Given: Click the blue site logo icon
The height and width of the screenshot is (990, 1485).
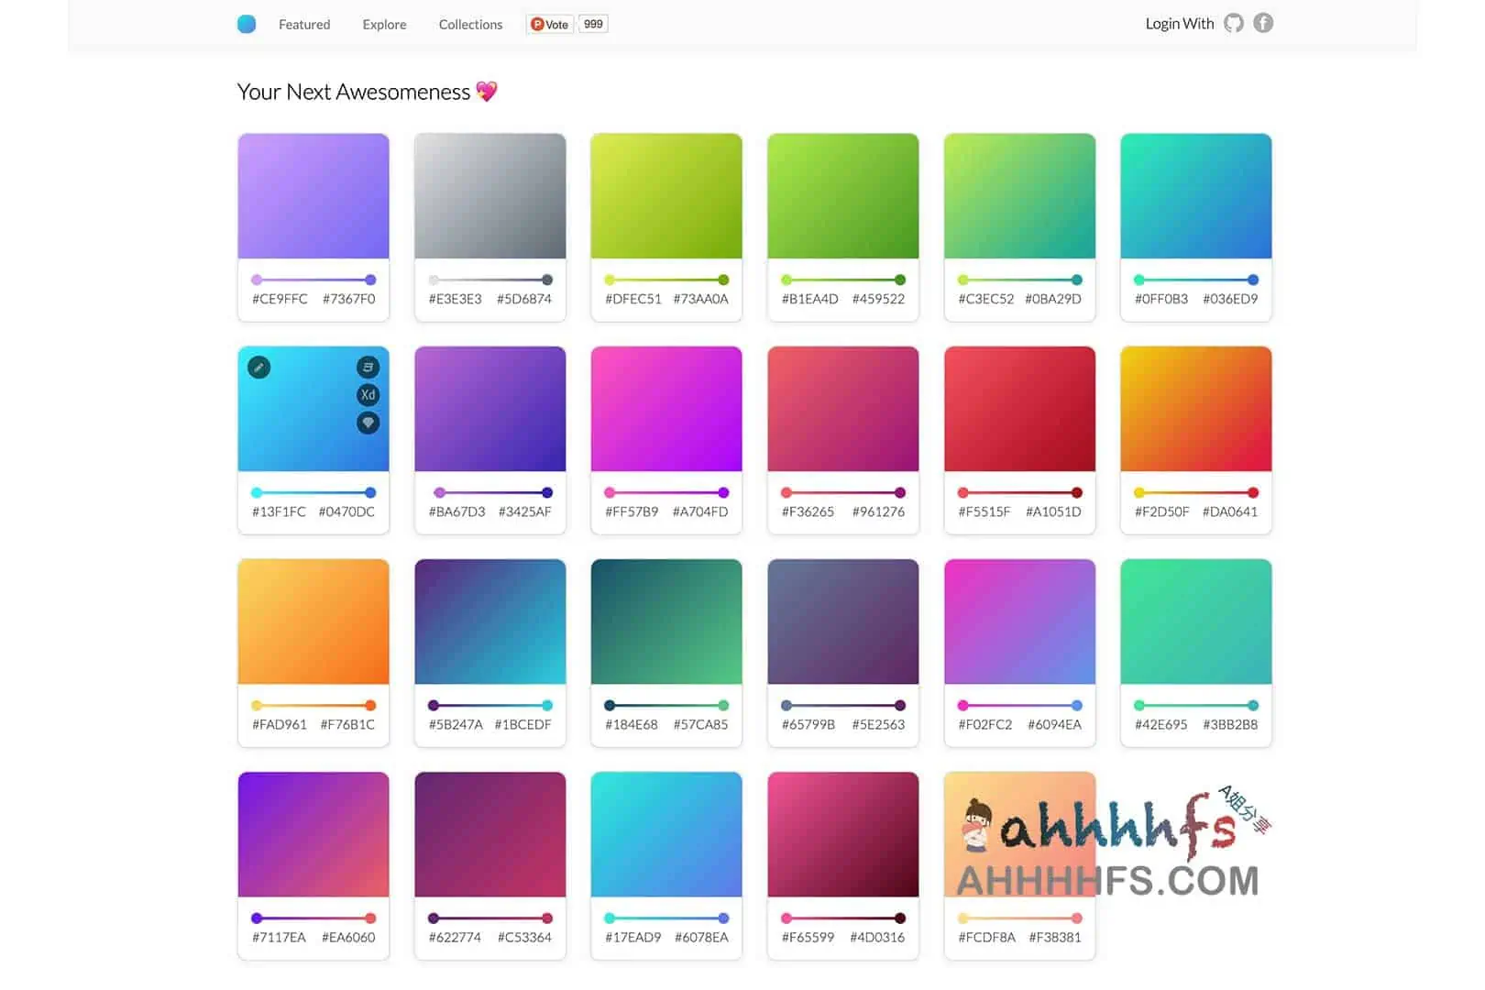Looking at the screenshot, I should 247,25.
